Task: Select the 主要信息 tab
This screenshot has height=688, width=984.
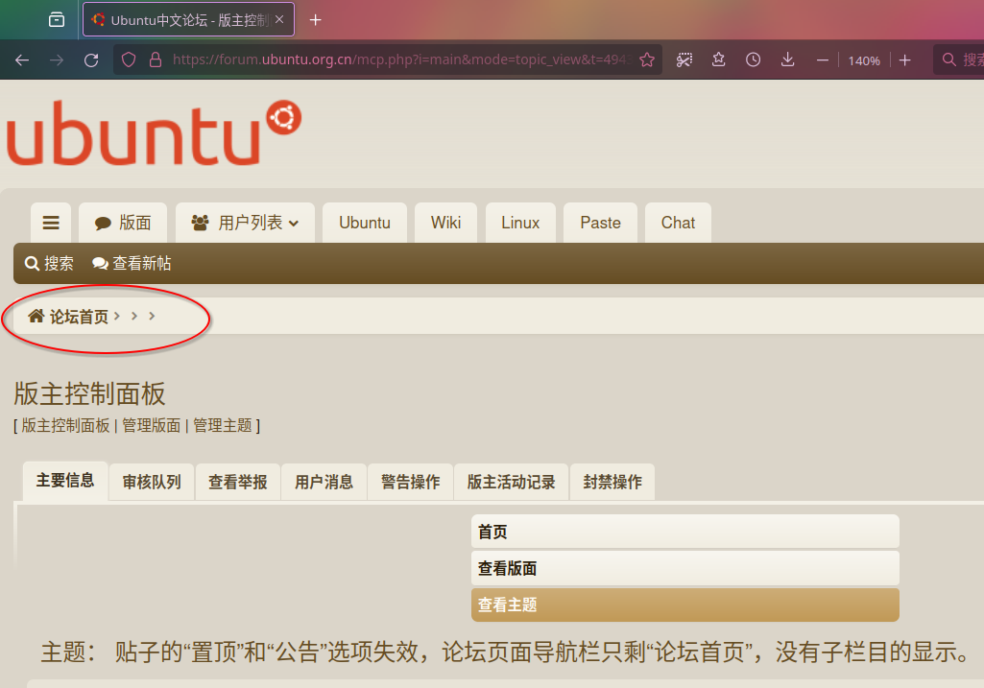Action: click(65, 481)
